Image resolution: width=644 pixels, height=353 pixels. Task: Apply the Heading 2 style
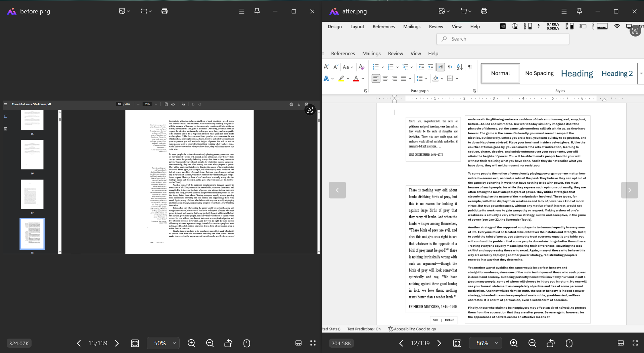coord(617,73)
